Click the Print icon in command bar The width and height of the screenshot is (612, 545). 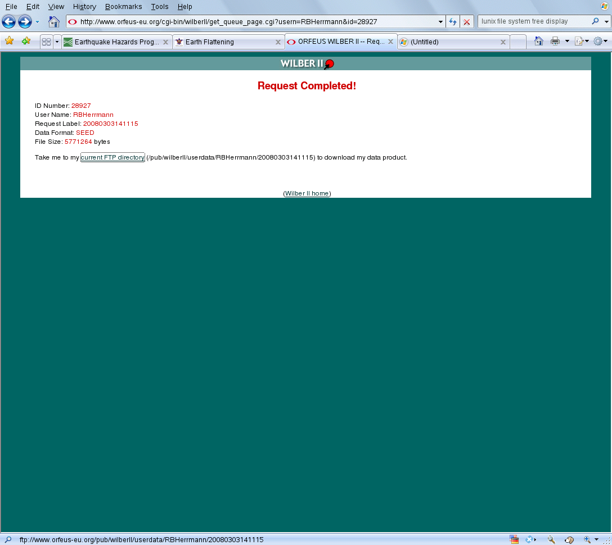tap(555, 41)
